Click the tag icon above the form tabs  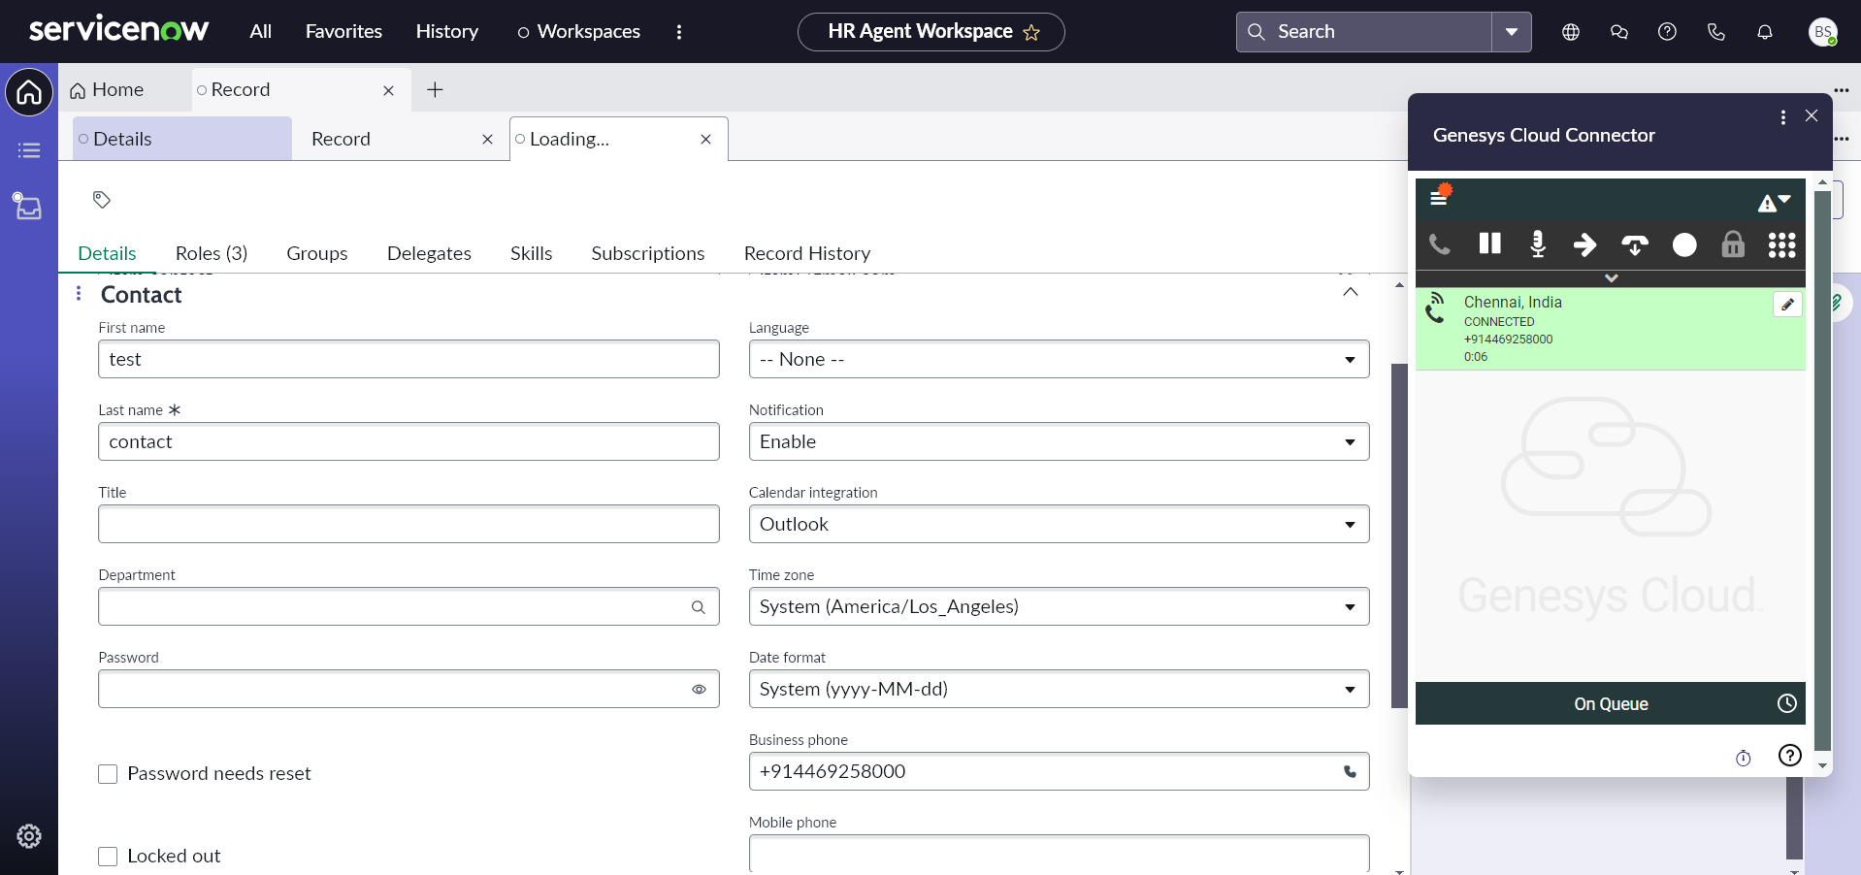click(102, 200)
